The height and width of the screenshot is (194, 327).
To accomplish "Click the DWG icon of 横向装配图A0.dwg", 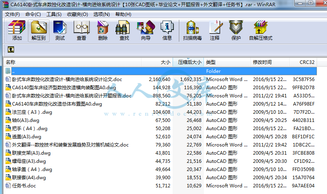I will [x=8, y=87].
